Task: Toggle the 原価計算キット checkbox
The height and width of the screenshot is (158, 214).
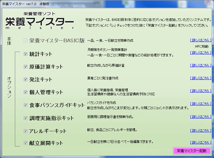Action: pyautogui.click(x=26, y=67)
